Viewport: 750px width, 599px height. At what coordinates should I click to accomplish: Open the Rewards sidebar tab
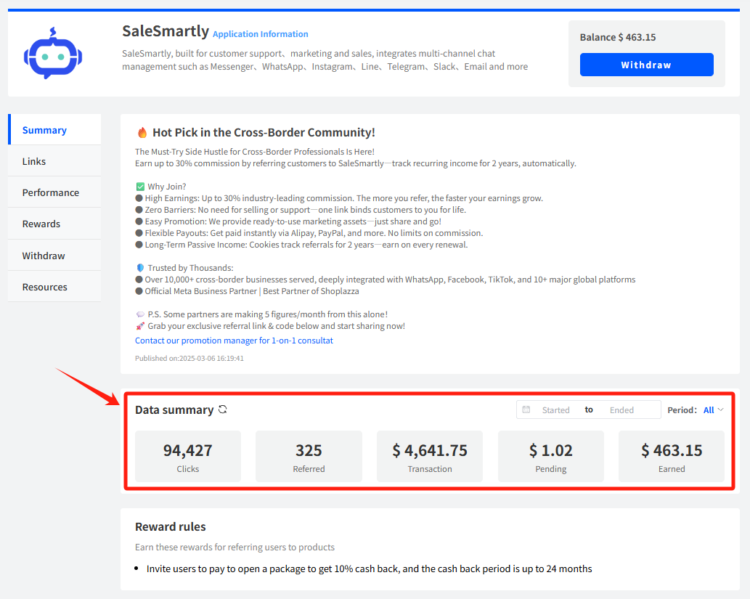click(x=41, y=224)
